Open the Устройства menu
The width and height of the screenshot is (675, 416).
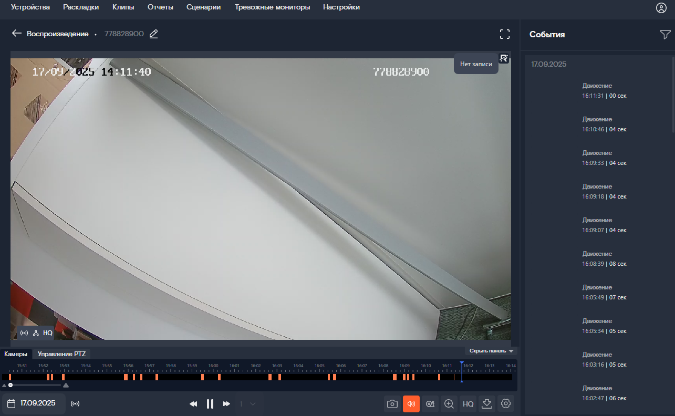point(30,7)
